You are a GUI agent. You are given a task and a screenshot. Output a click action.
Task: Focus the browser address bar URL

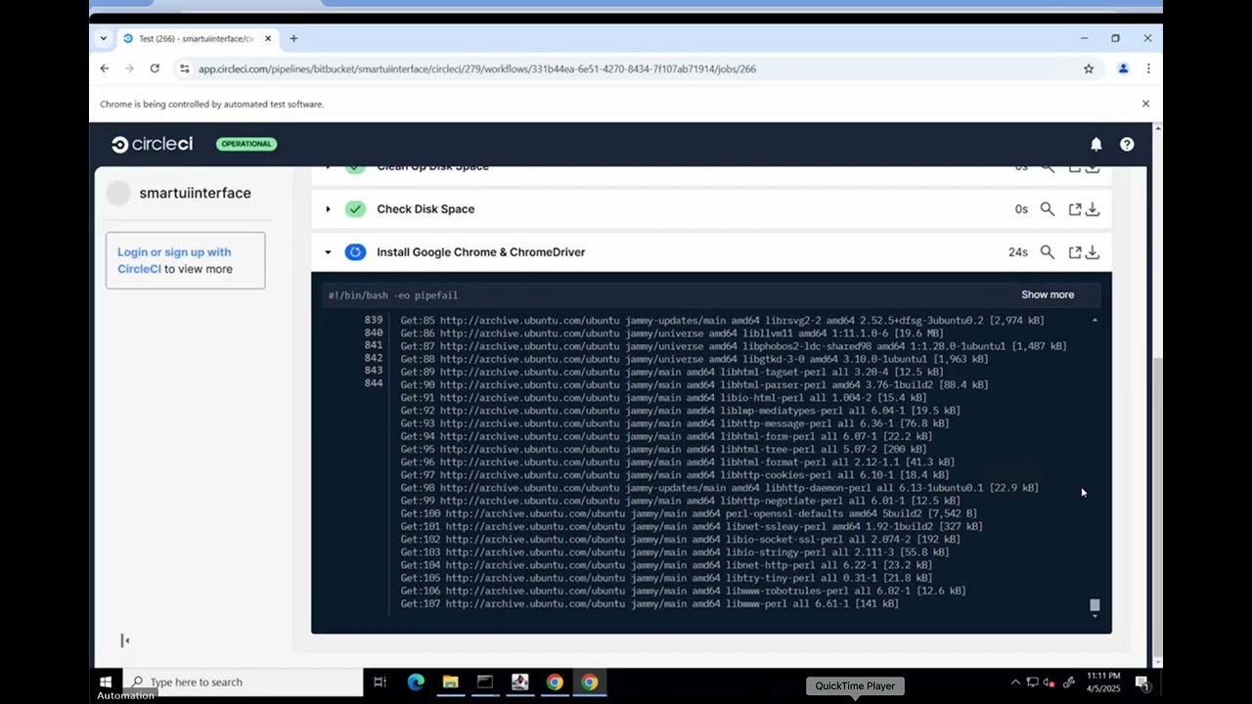[477, 68]
